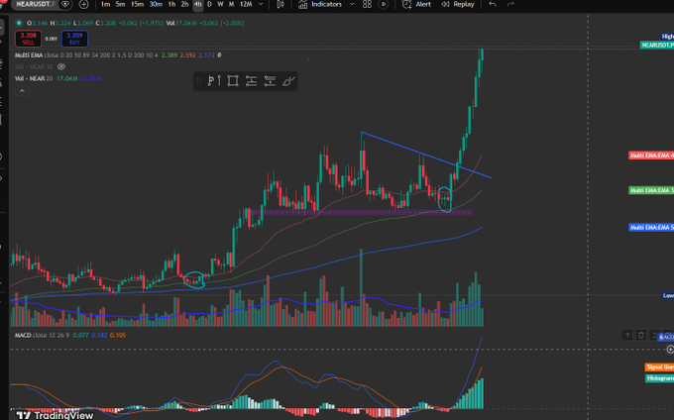Switch to the M monthly timeframe
The image size is (674, 420).
coord(231,4)
